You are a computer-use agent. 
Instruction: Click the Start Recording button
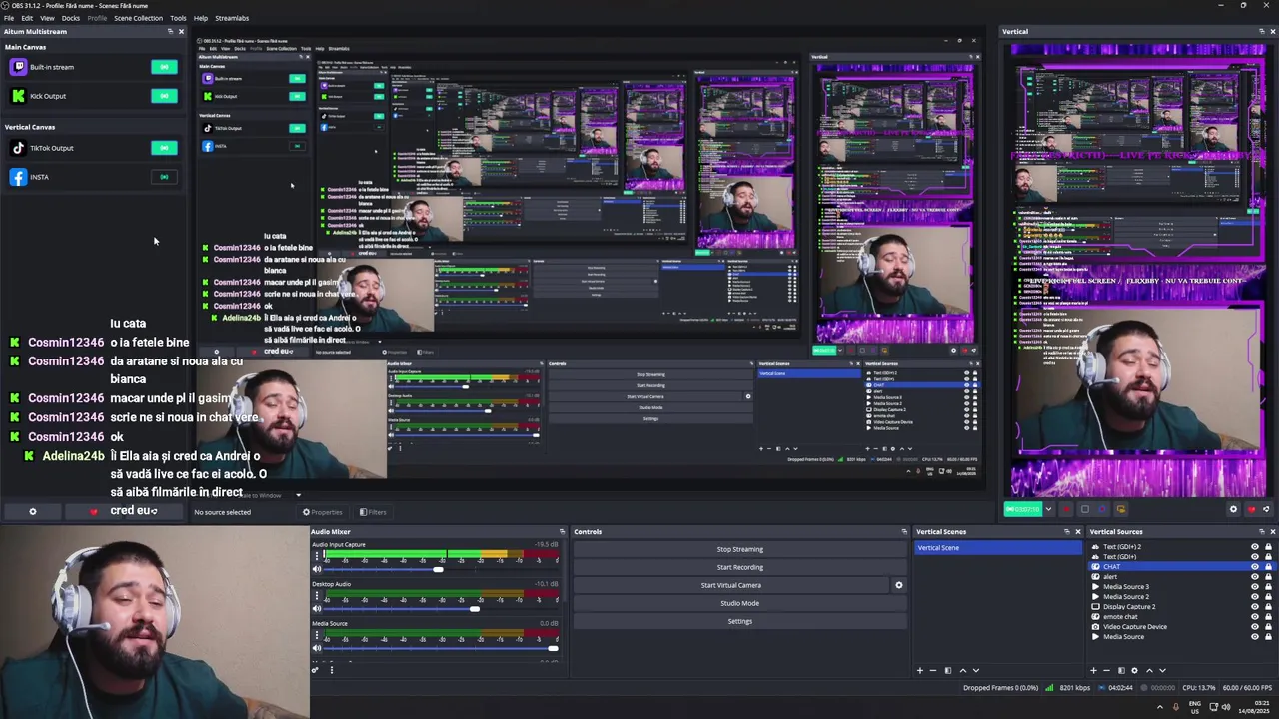pos(739,567)
